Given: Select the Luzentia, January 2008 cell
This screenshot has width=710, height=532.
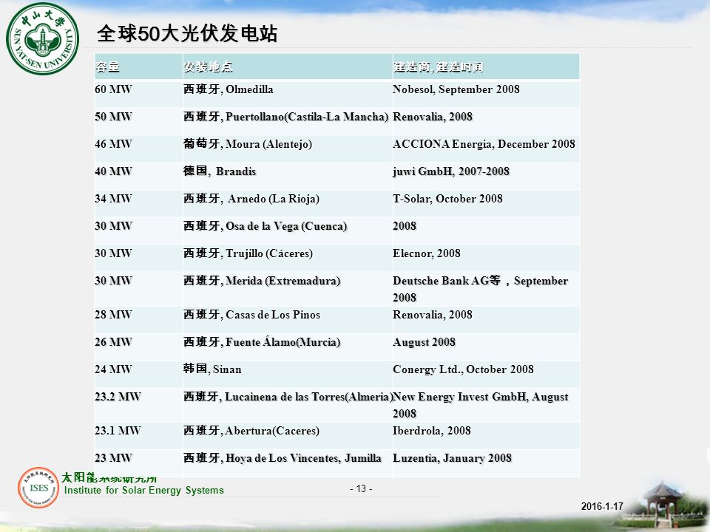Looking at the screenshot, I should (x=486, y=463).
